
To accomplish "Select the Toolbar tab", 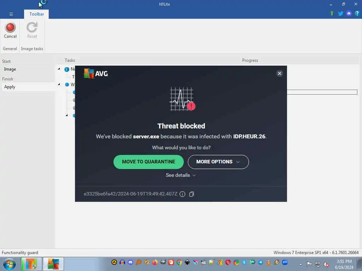I will coord(36,14).
